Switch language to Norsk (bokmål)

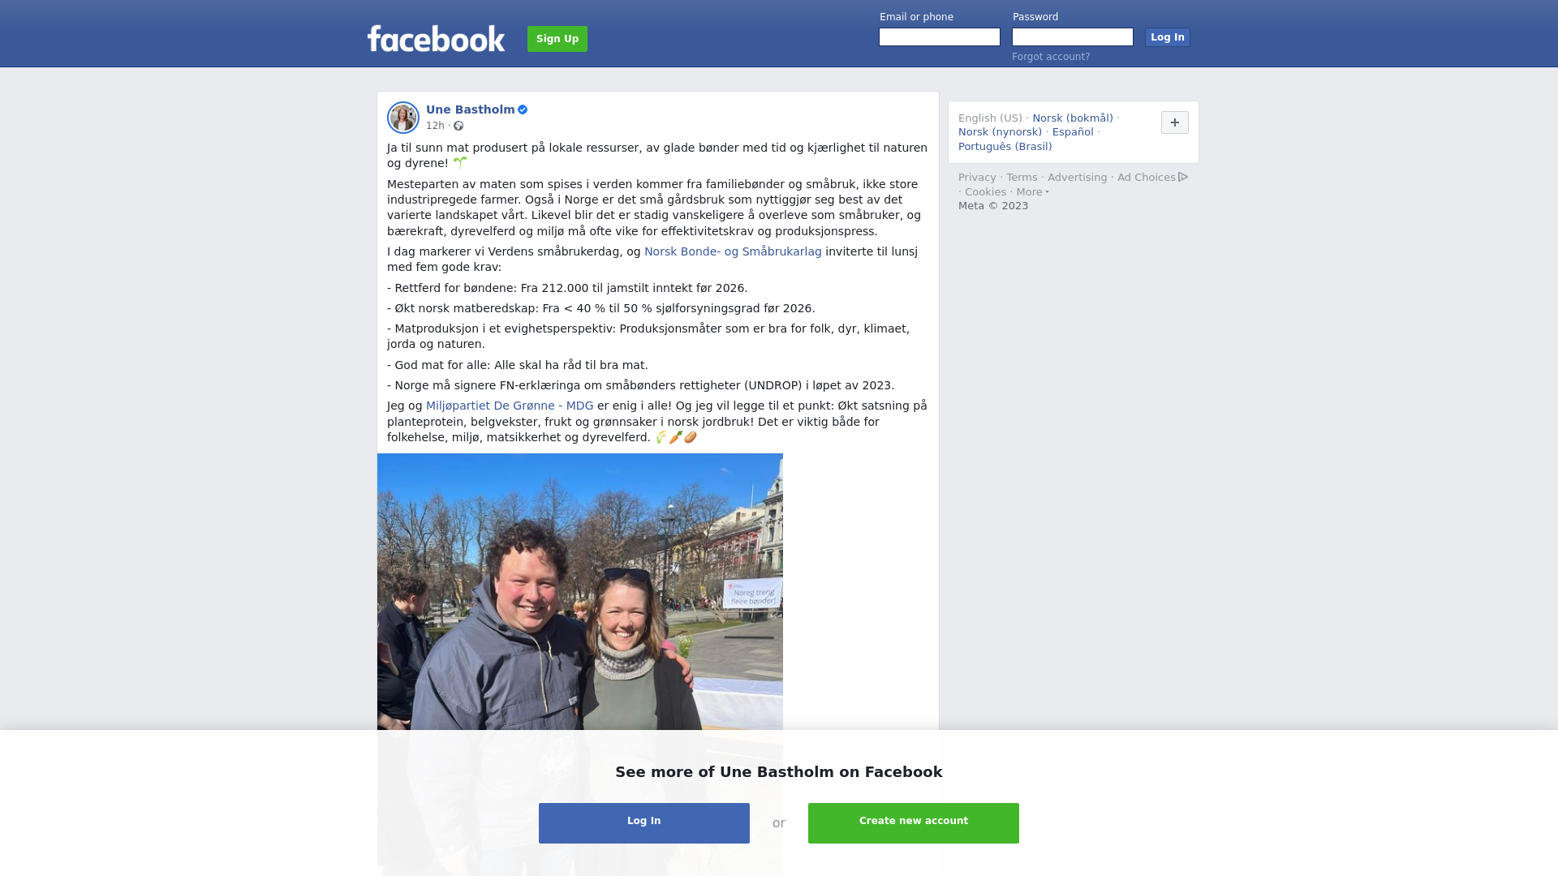coord(1073,118)
